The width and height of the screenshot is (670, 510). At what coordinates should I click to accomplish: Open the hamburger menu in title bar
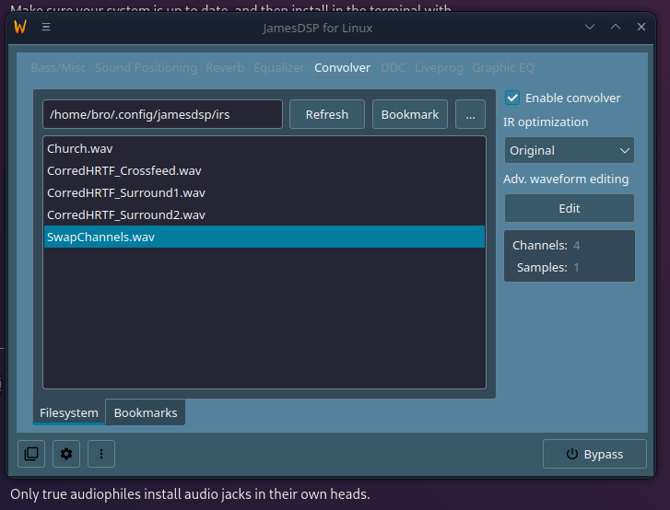point(46,28)
